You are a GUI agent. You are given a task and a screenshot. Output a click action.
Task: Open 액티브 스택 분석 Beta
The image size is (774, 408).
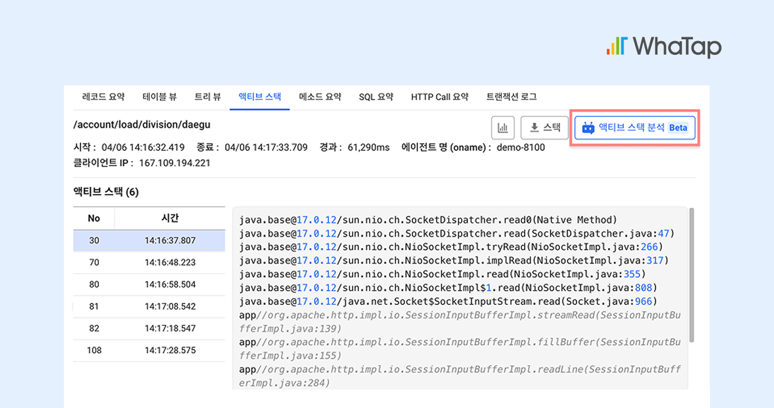[635, 128]
